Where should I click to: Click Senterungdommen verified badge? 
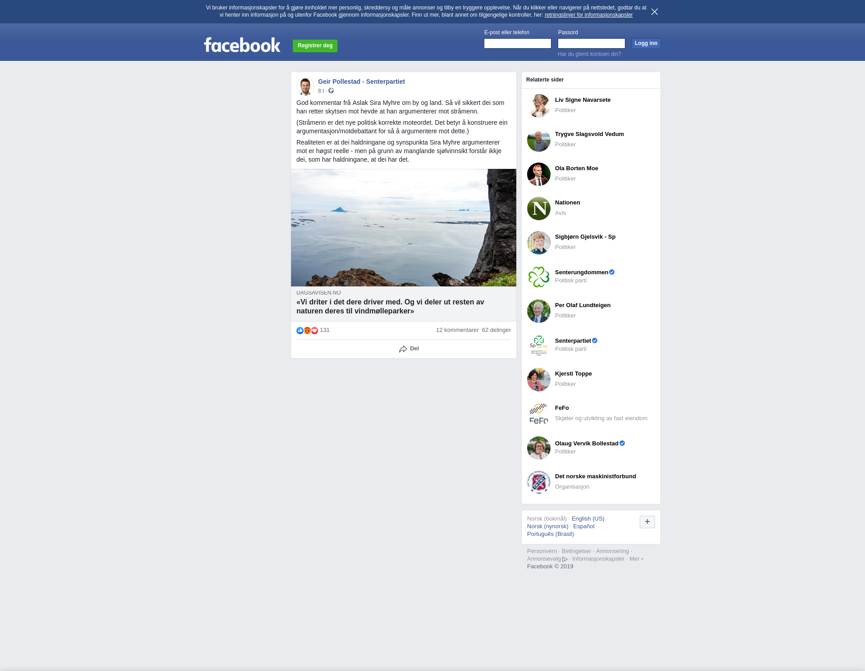(x=612, y=272)
